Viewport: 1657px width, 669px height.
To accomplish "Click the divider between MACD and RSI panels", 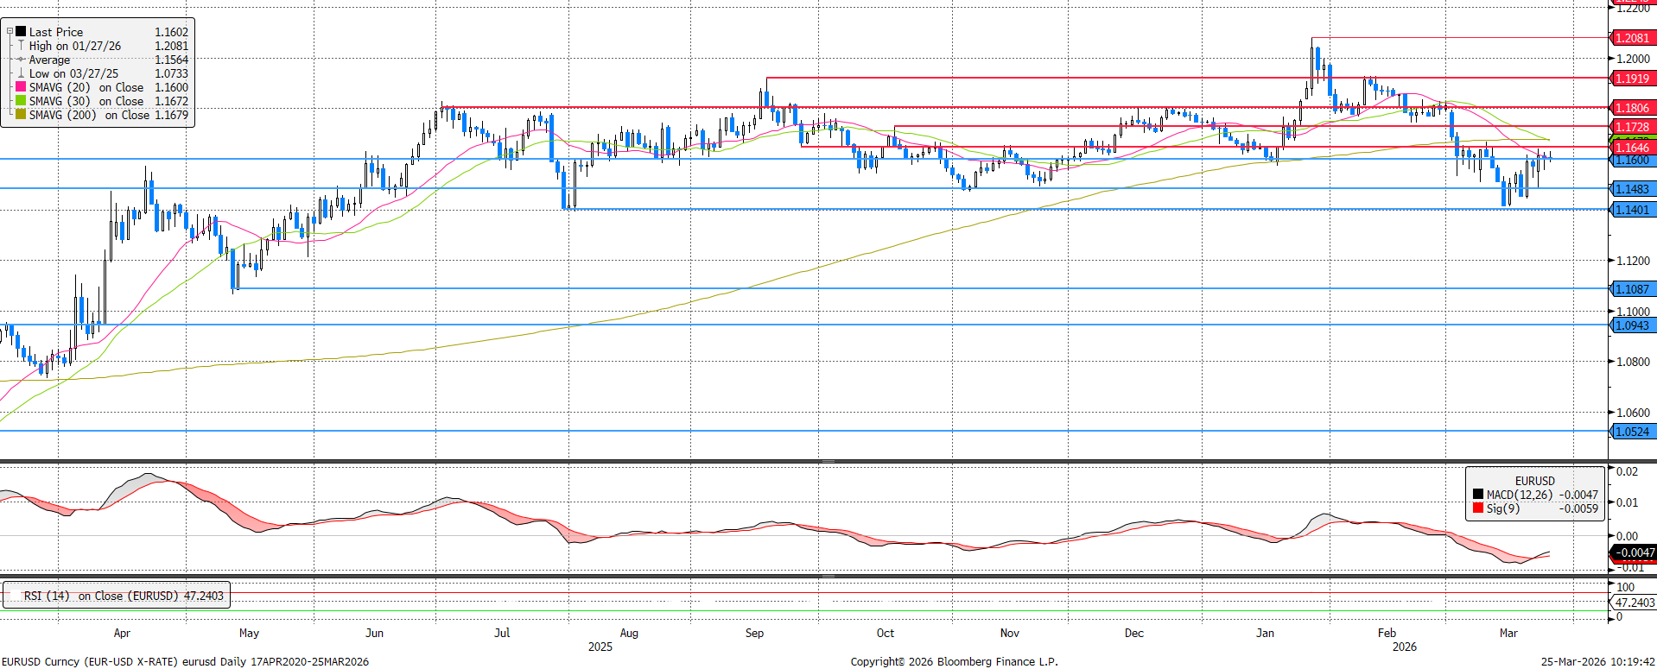I will pyautogui.click(x=828, y=576).
